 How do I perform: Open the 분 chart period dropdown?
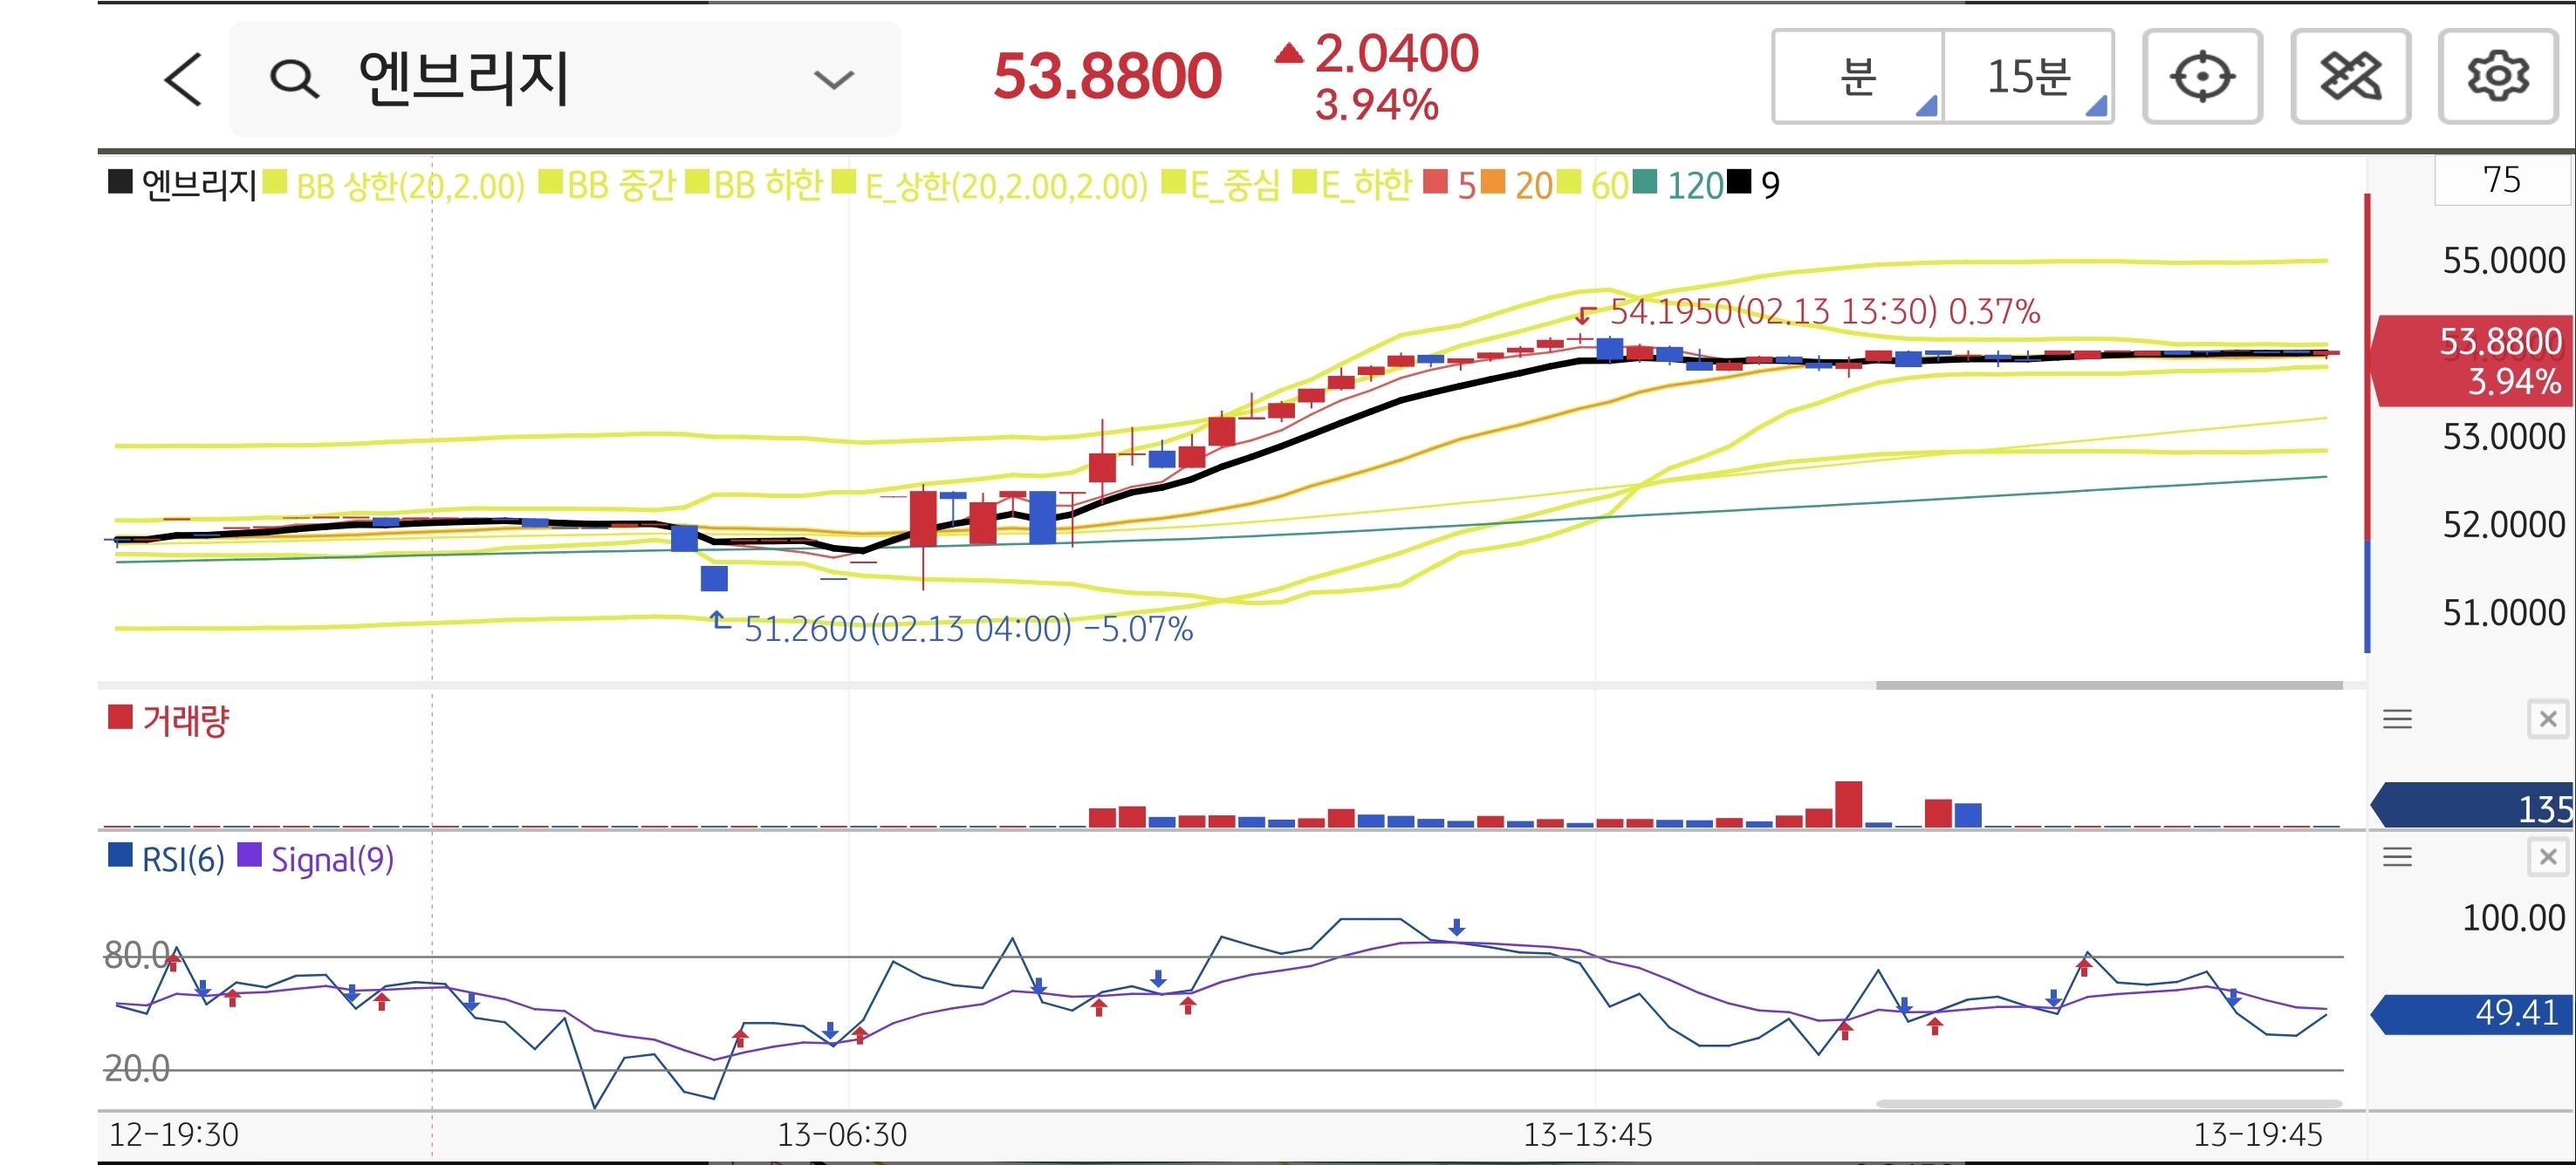coord(1859,77)
